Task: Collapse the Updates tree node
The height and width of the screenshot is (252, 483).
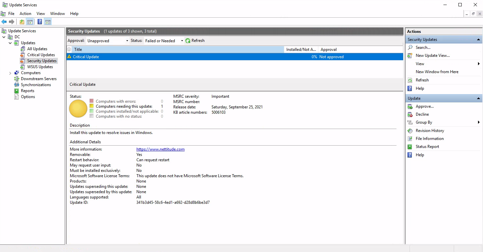Action: pos(10,43)
